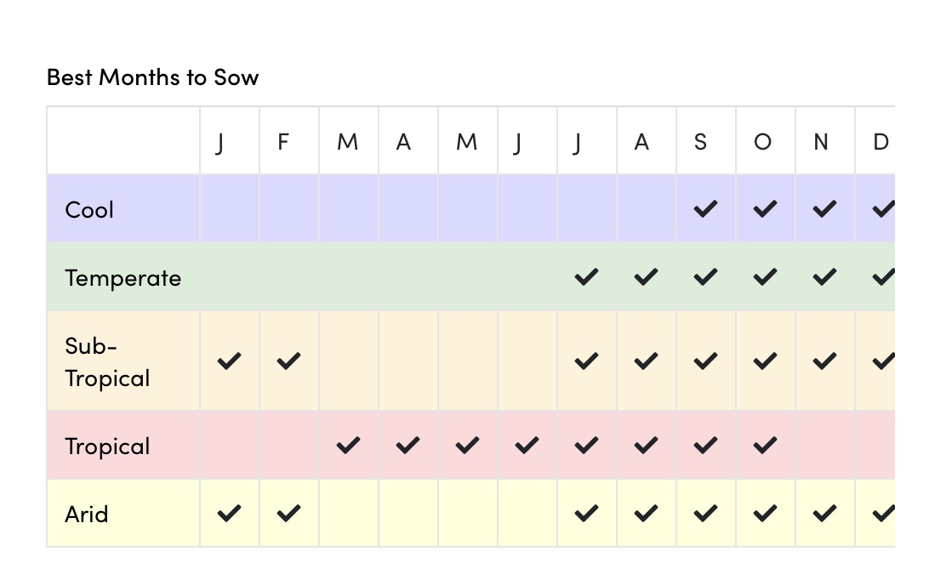Click the Tropical row October checkmark
Viewport: 952px width, 580px height.
[x=765, y=445]
